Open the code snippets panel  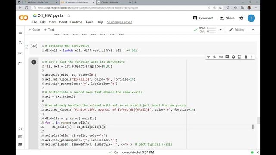coord(20,129)
